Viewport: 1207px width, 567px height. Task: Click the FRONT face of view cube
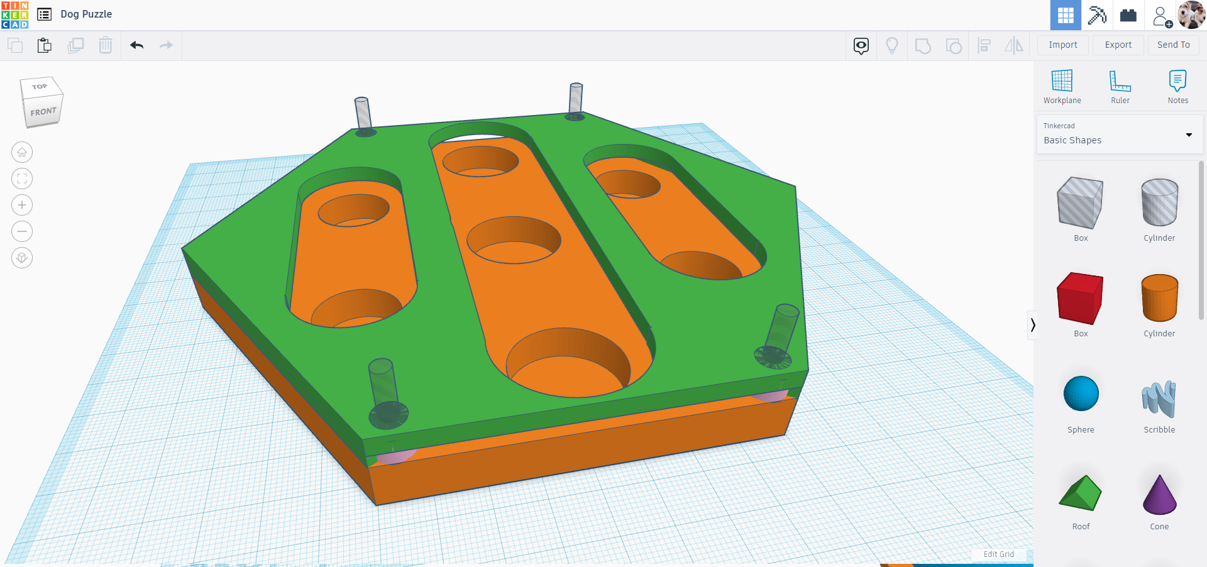click(43, 112)
